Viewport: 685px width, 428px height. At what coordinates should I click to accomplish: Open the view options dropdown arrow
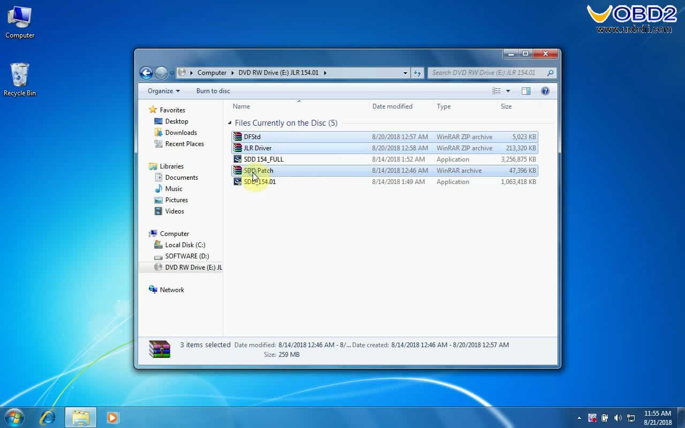point(508,91)
